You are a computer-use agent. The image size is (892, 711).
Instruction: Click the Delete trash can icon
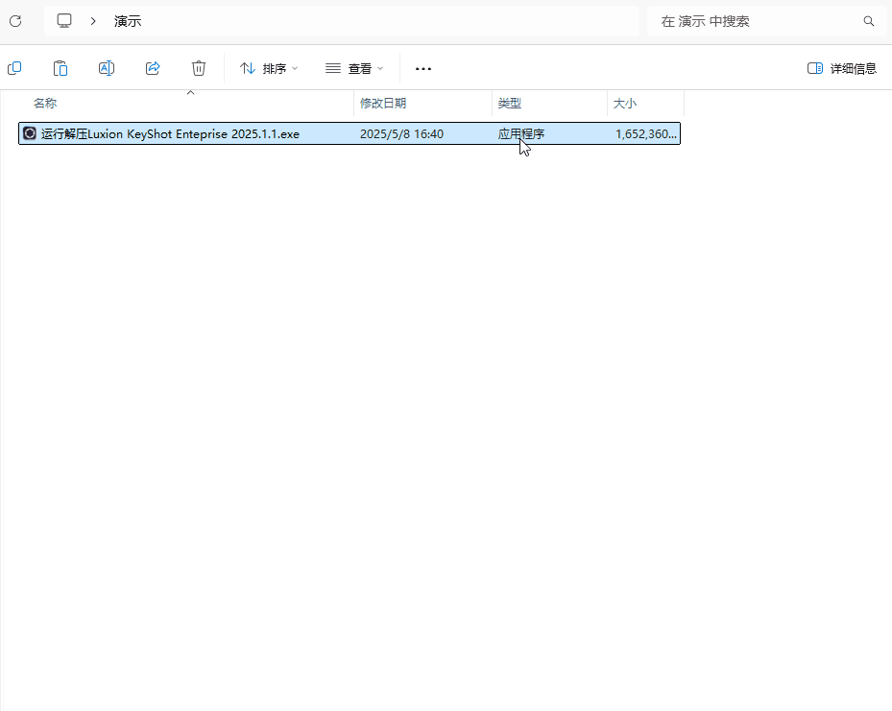pyautogui.click(x=199, y=68)
